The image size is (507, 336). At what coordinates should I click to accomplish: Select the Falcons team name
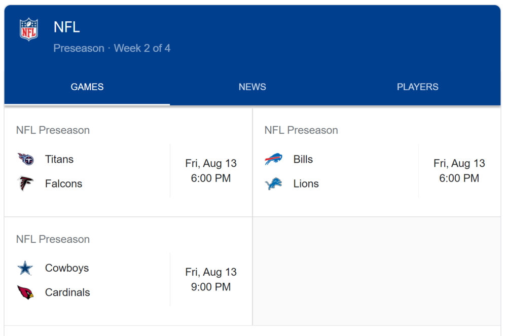63,183
